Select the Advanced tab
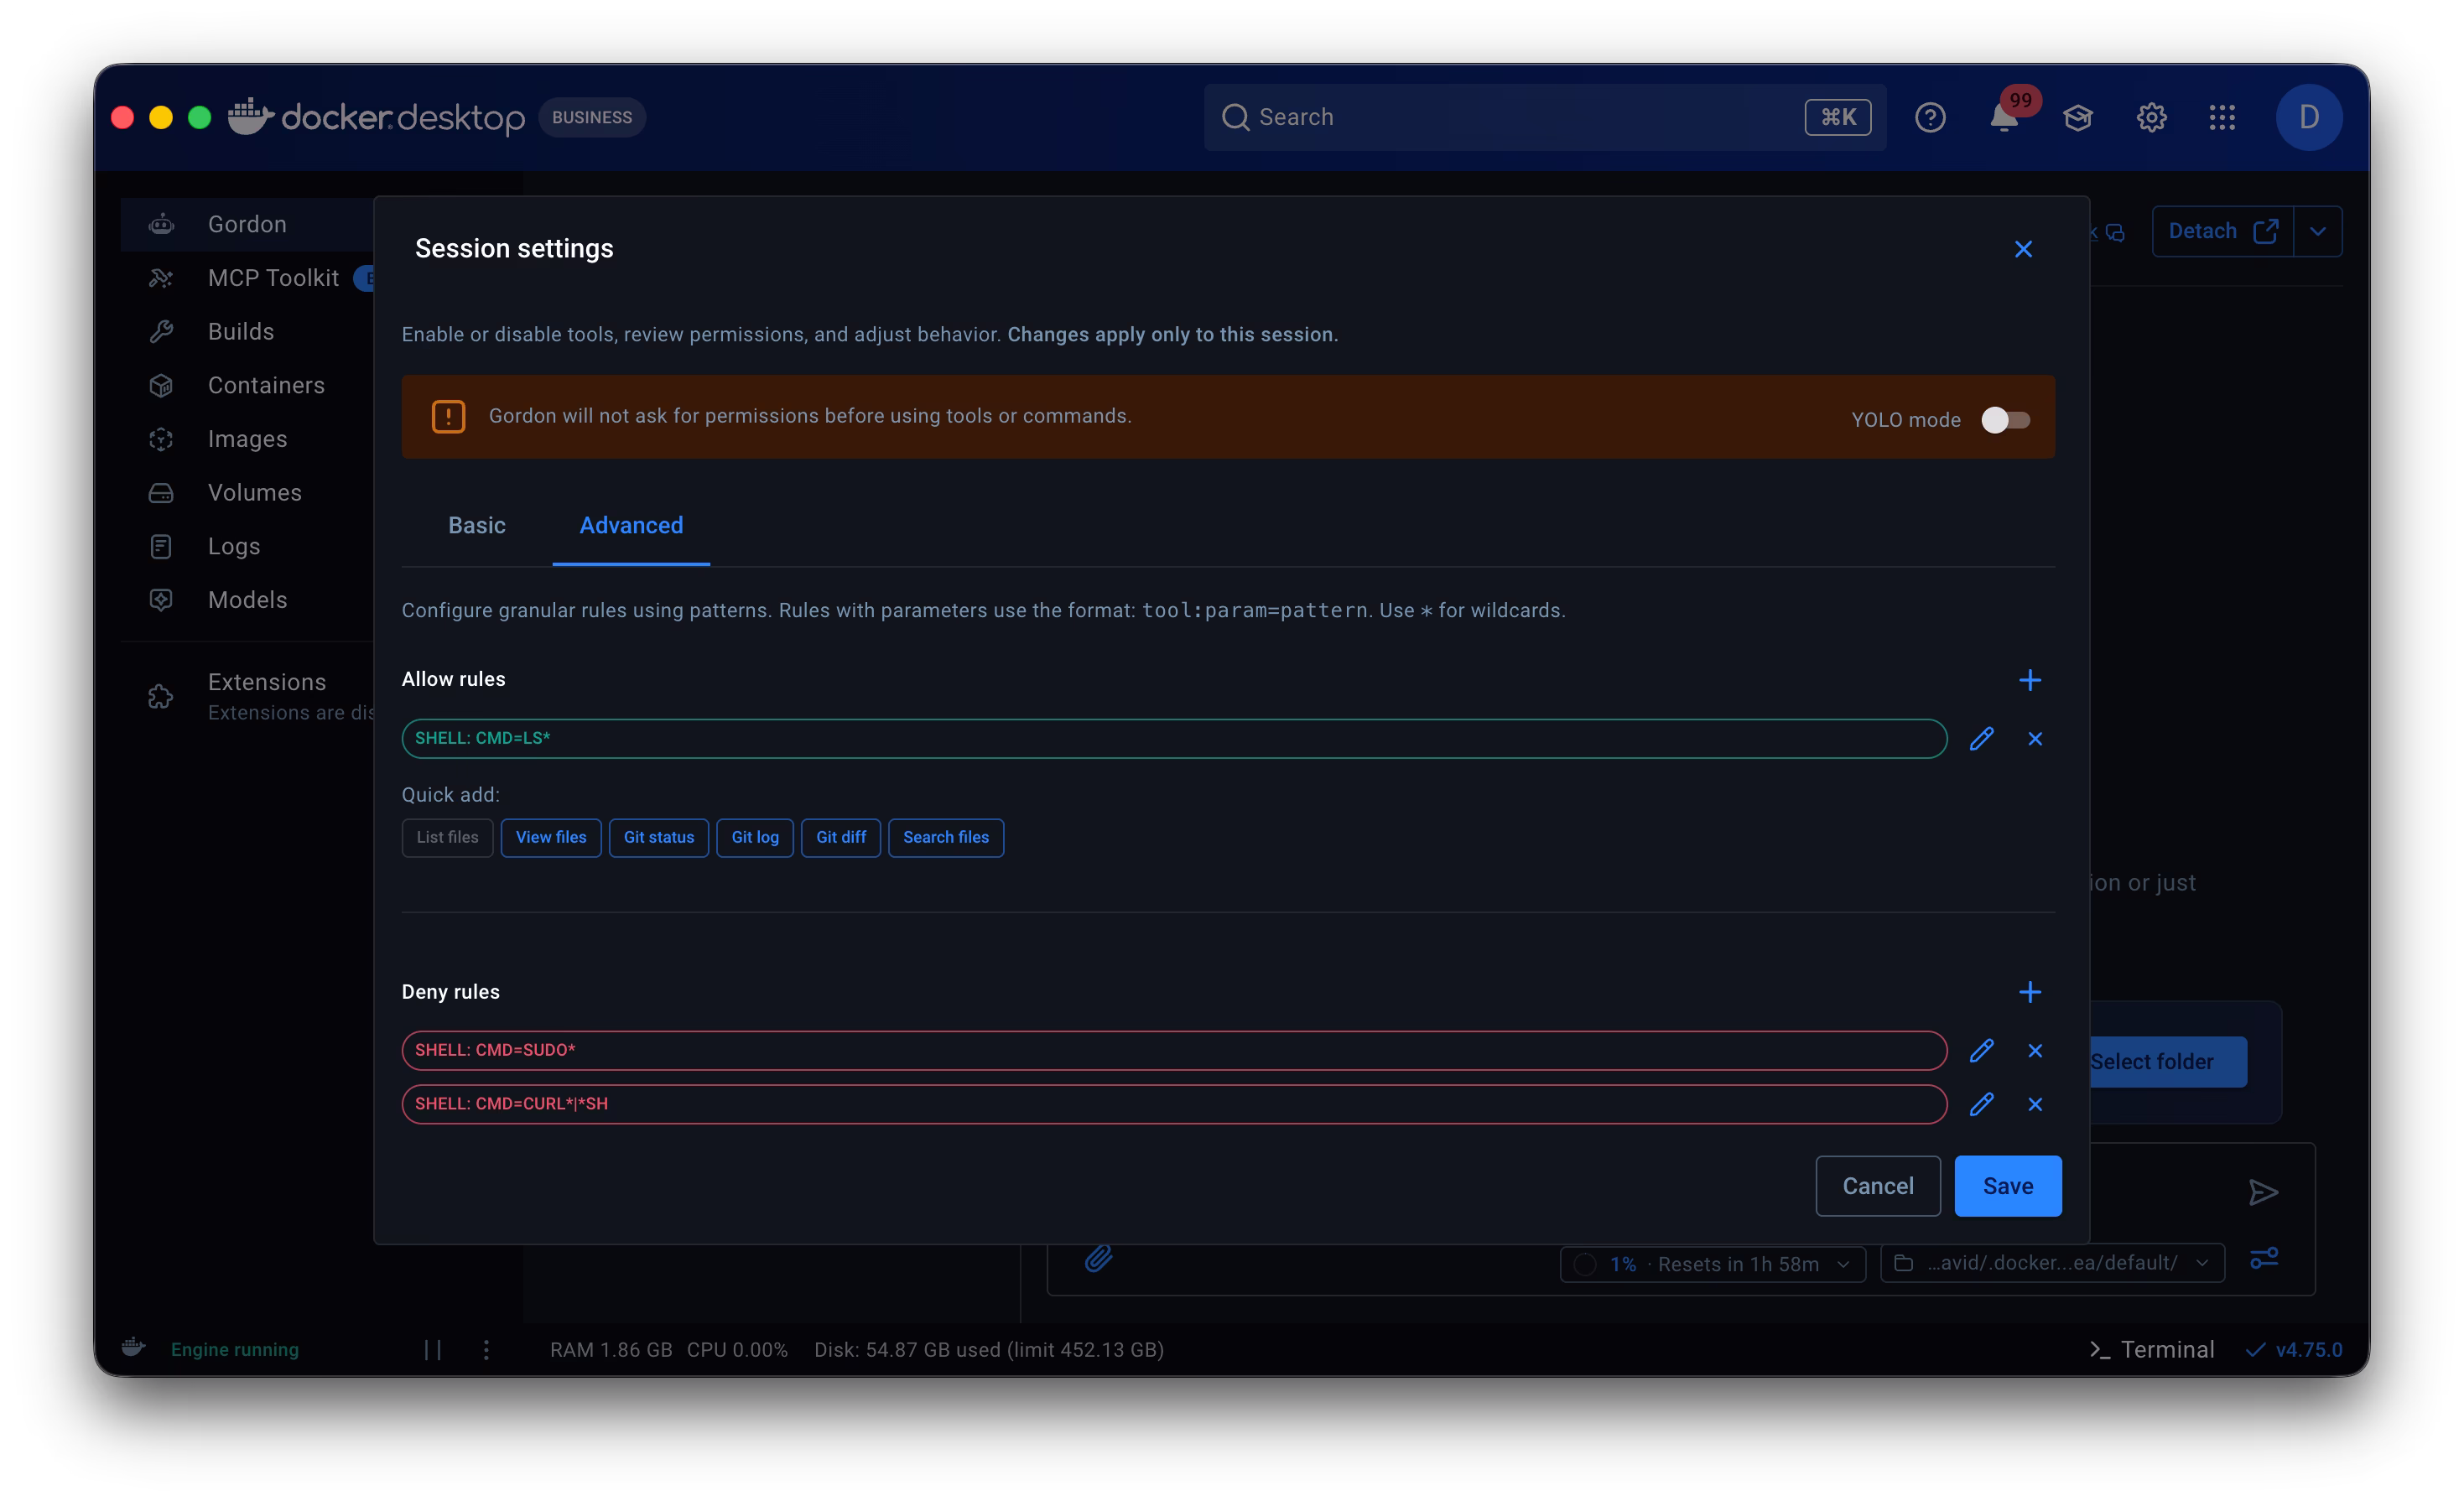This screenshot has width=2464, height=1501. [x=631, y=525]
